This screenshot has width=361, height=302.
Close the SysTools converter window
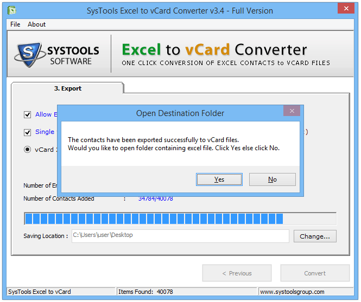(x=346, y=9)
